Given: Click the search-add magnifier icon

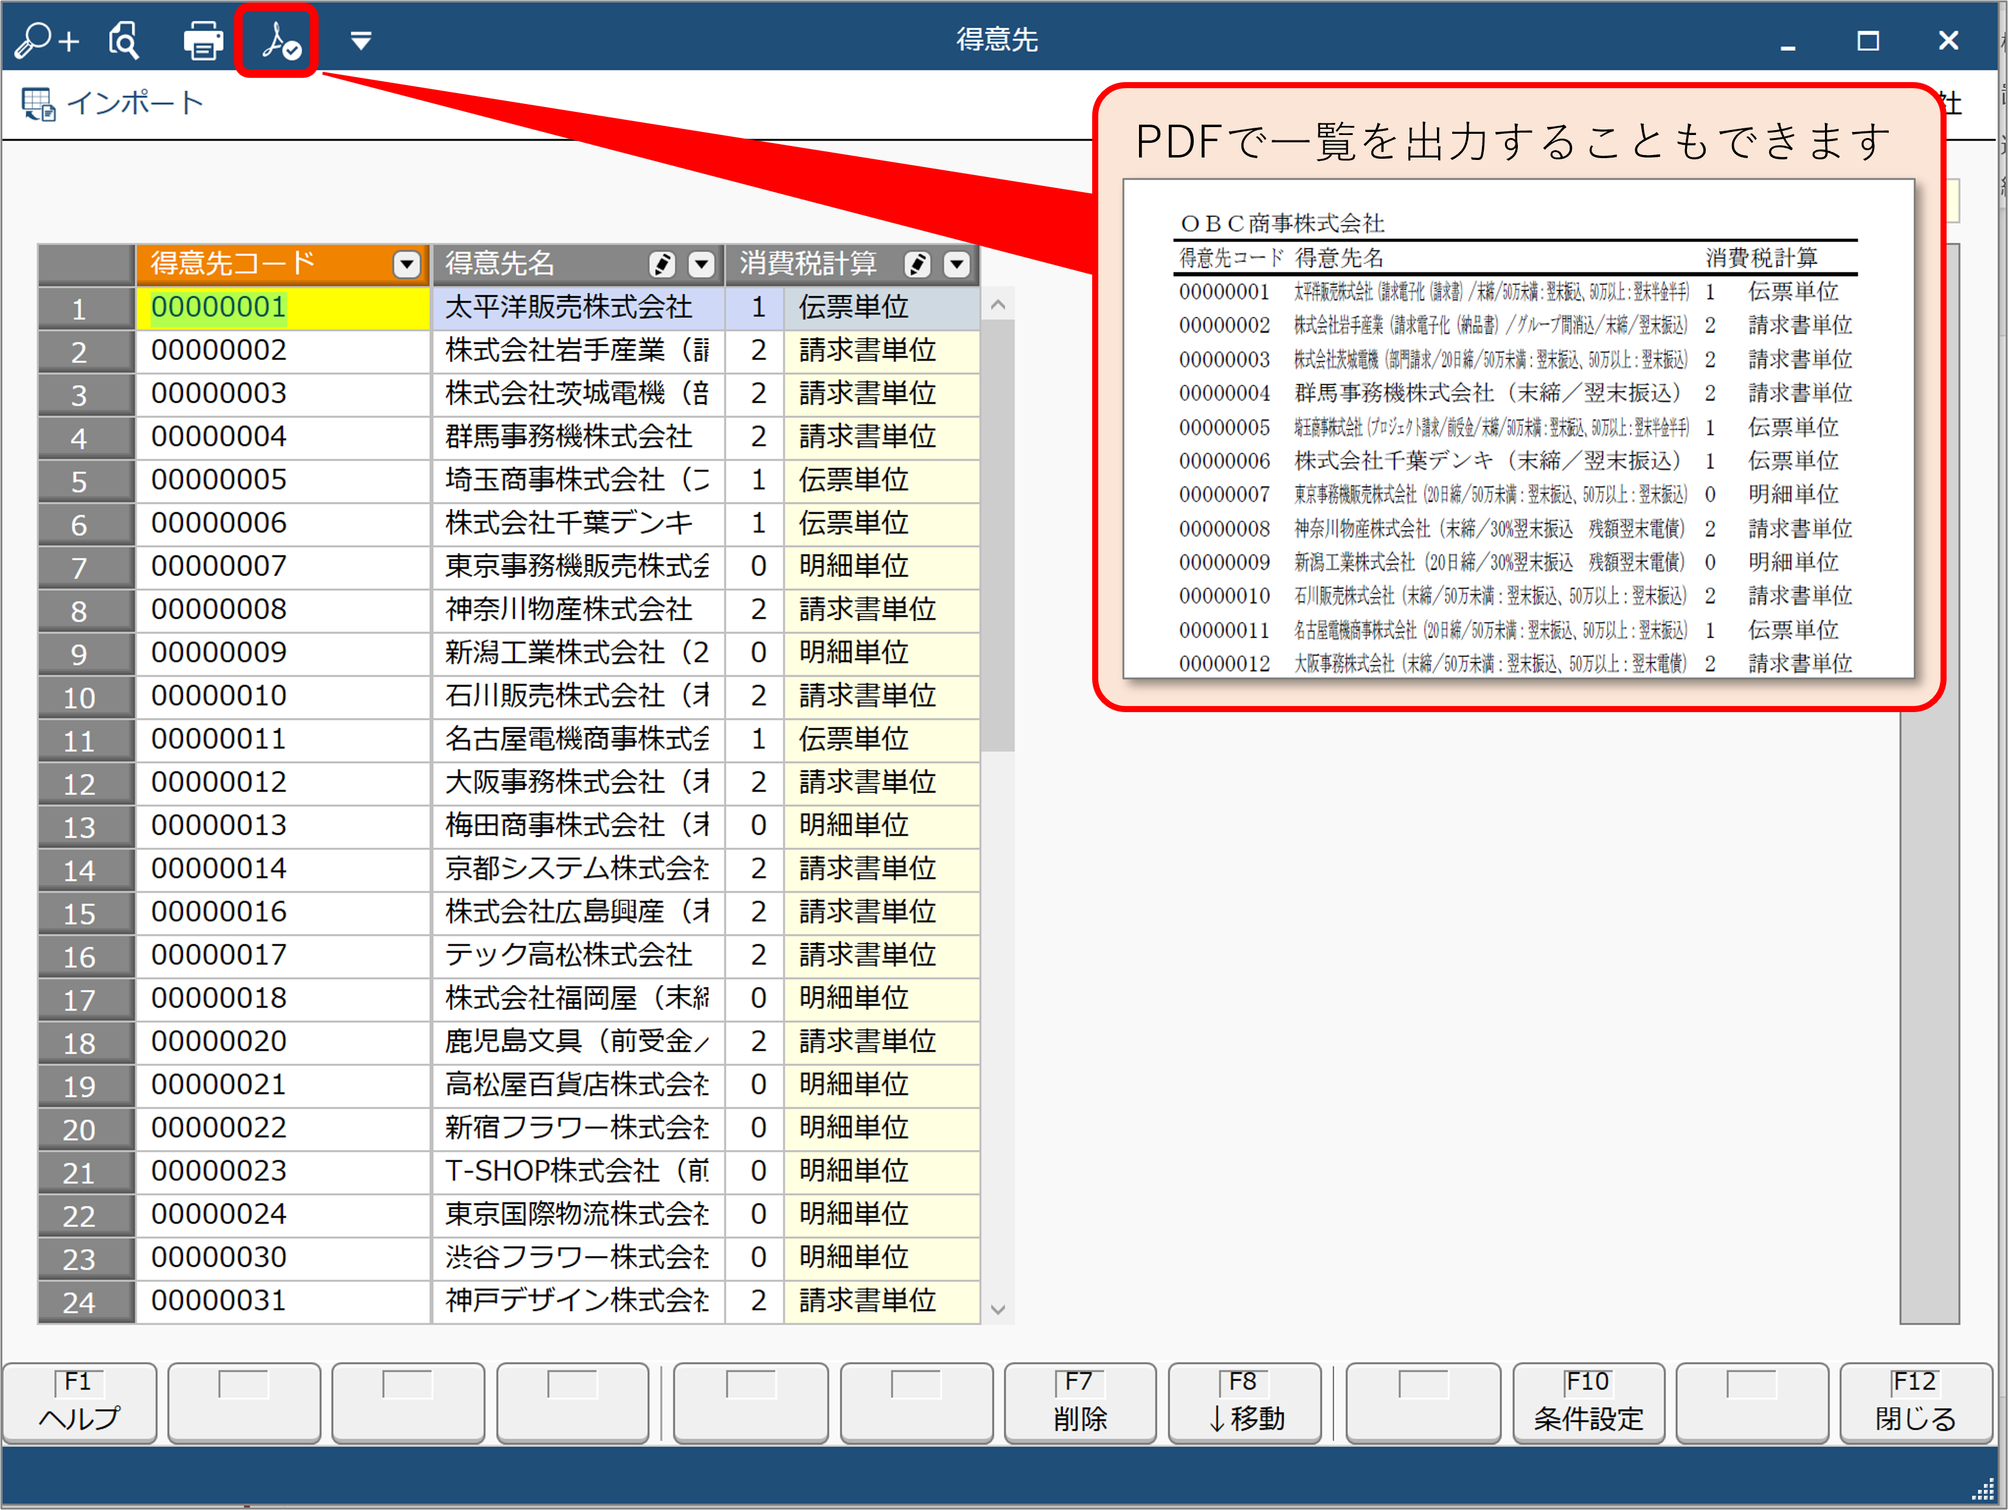Looking at the screenshot, I should point(47,40).
